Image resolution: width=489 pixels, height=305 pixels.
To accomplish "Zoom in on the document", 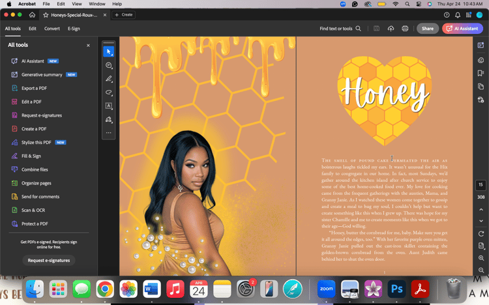I will [481, 258].
